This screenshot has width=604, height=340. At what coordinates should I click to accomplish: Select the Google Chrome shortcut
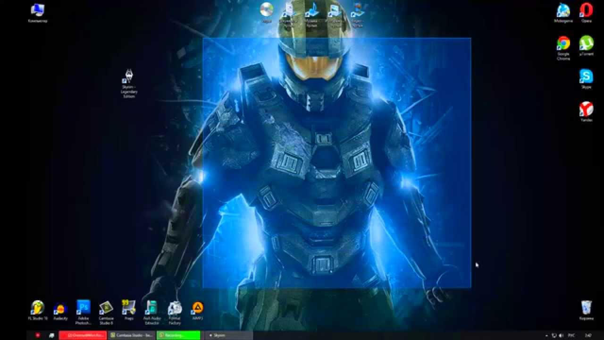pyautogui.click(x=563, y=48)
